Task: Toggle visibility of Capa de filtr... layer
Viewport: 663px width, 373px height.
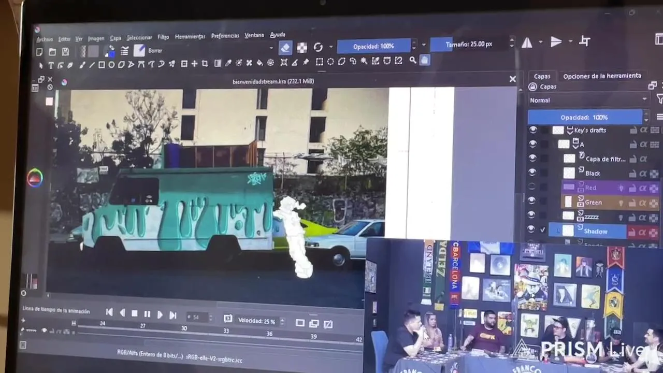Action: coord(532,158)
